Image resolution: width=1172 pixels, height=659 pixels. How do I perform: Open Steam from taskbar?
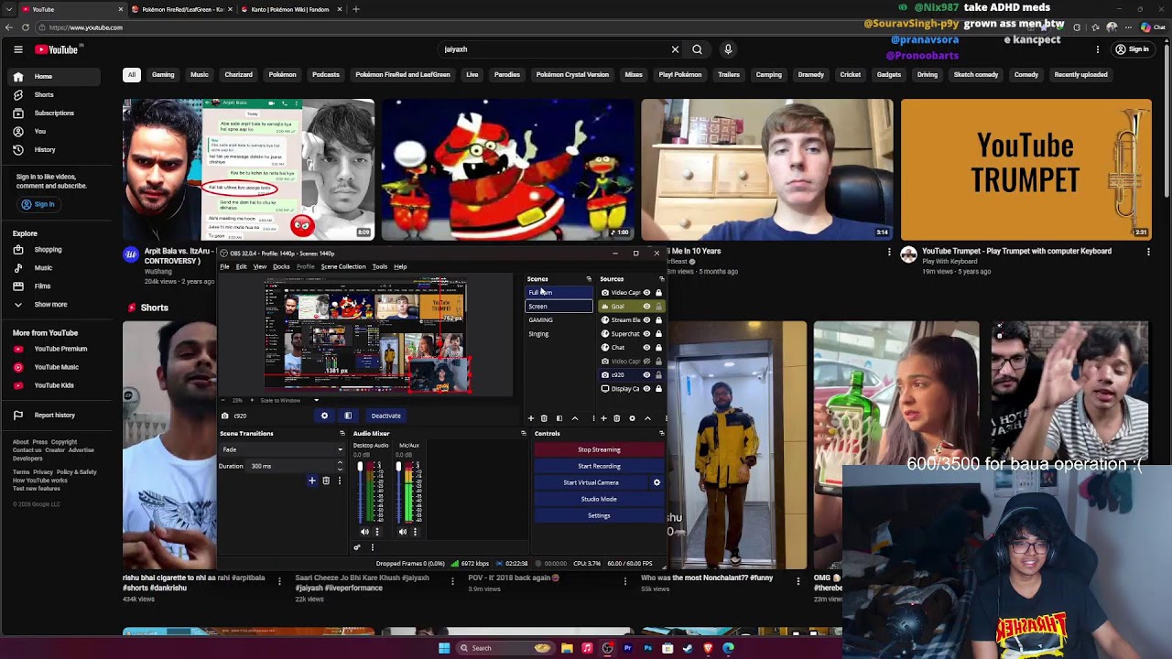688,648
